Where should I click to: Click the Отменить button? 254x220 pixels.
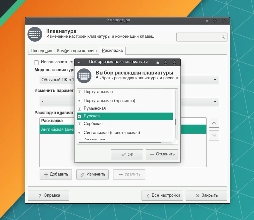pos(162,154)
